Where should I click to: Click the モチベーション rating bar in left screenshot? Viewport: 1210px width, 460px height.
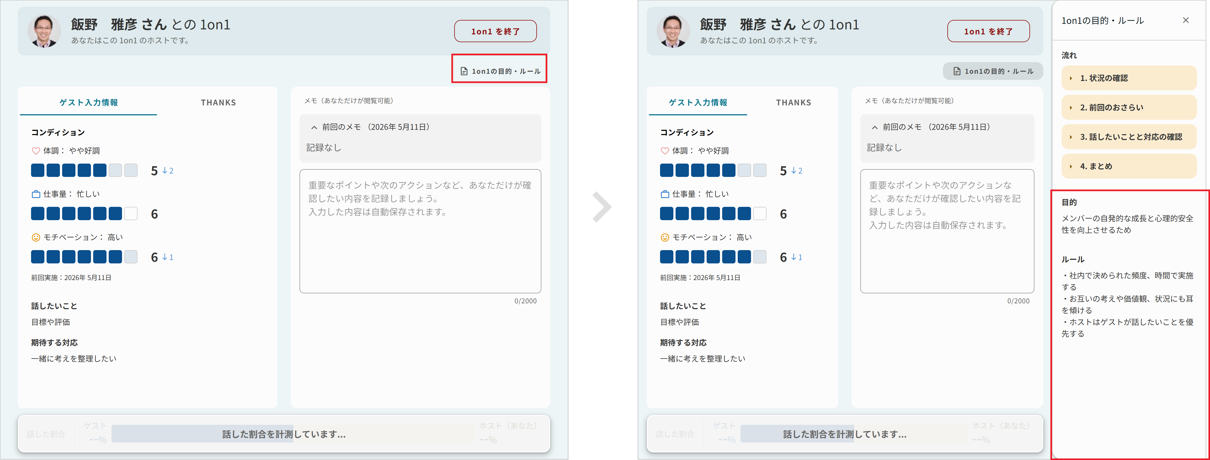pos(84,257)
